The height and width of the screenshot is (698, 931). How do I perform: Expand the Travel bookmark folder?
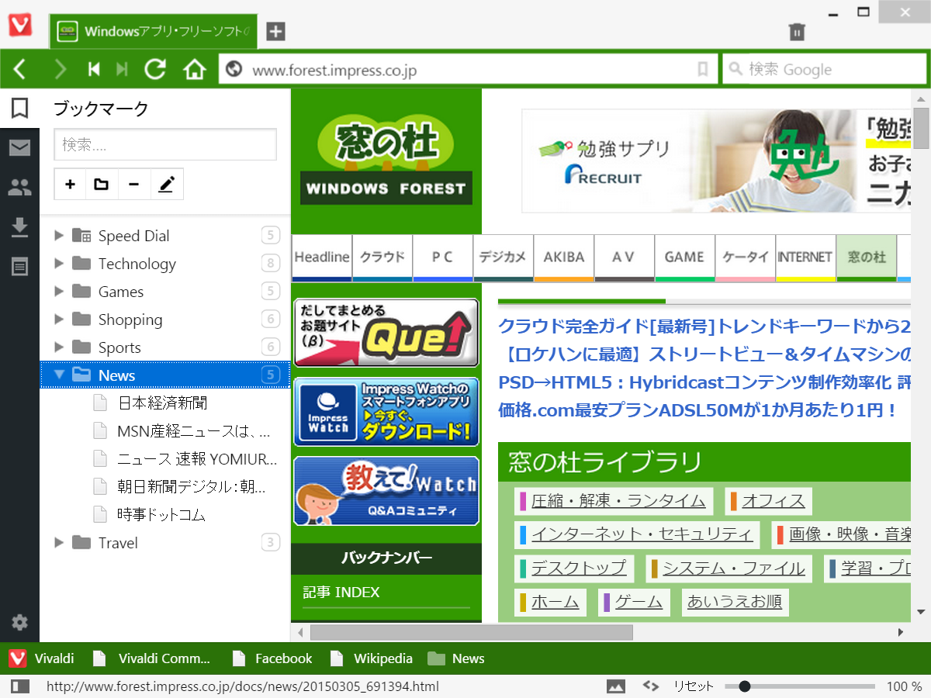(59, 542)
